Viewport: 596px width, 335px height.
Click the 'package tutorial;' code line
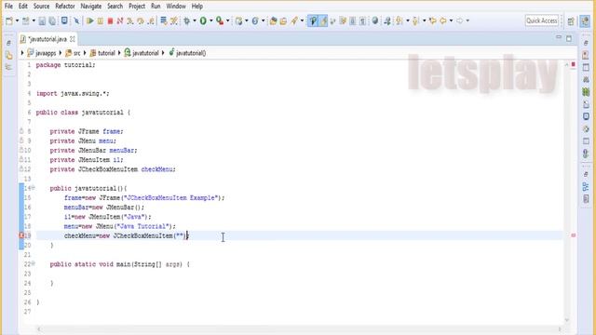65,65
